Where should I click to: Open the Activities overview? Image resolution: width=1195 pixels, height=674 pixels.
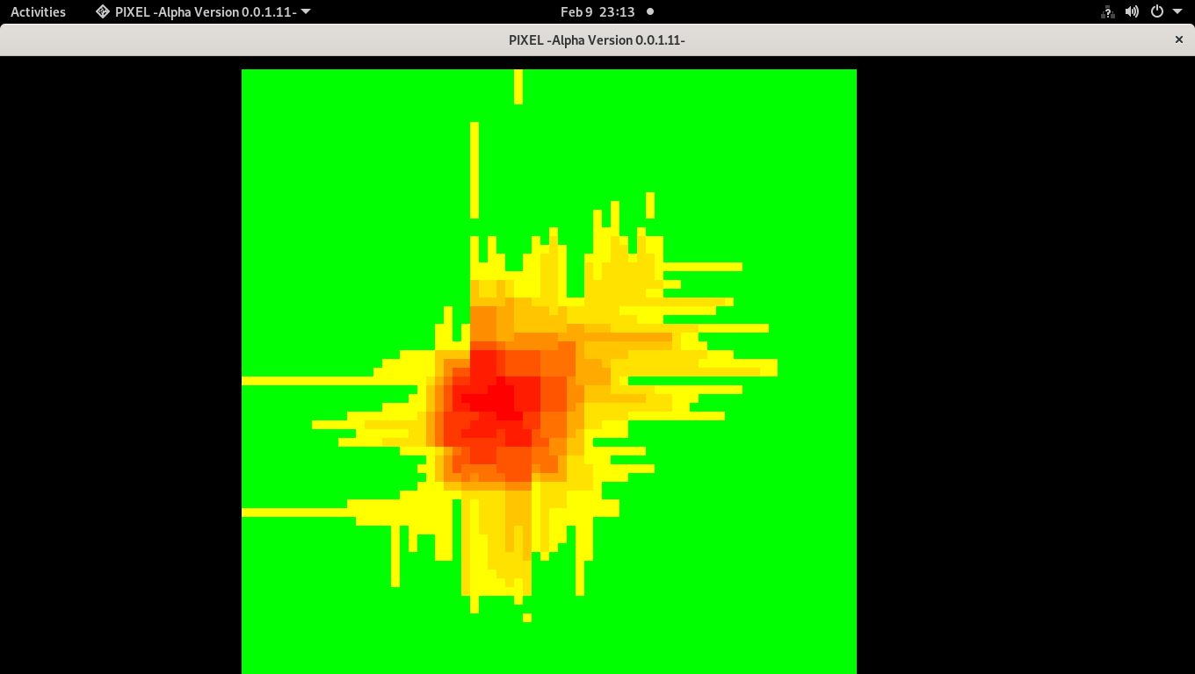click(x=38, y=11)
